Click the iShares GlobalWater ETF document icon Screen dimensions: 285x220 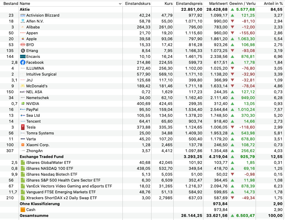(23, 162)
